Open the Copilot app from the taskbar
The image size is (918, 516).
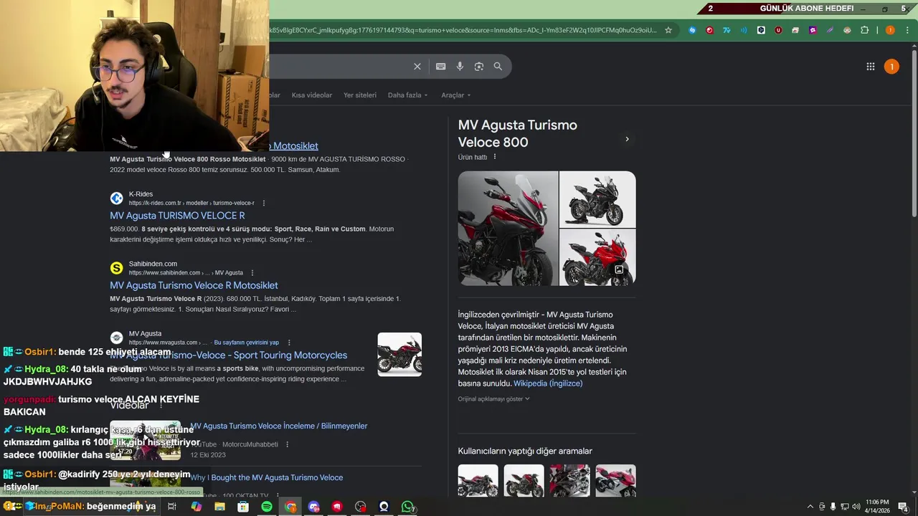tap(196, 507)
